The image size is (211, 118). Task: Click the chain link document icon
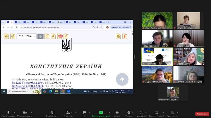(66, 36)
